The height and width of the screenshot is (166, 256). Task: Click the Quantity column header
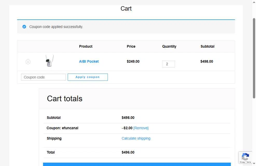coord(169,46)
